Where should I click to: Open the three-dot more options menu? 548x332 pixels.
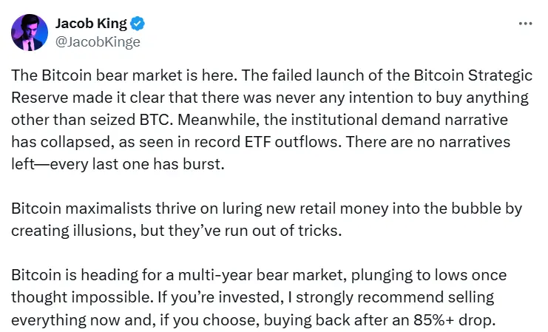526,24
